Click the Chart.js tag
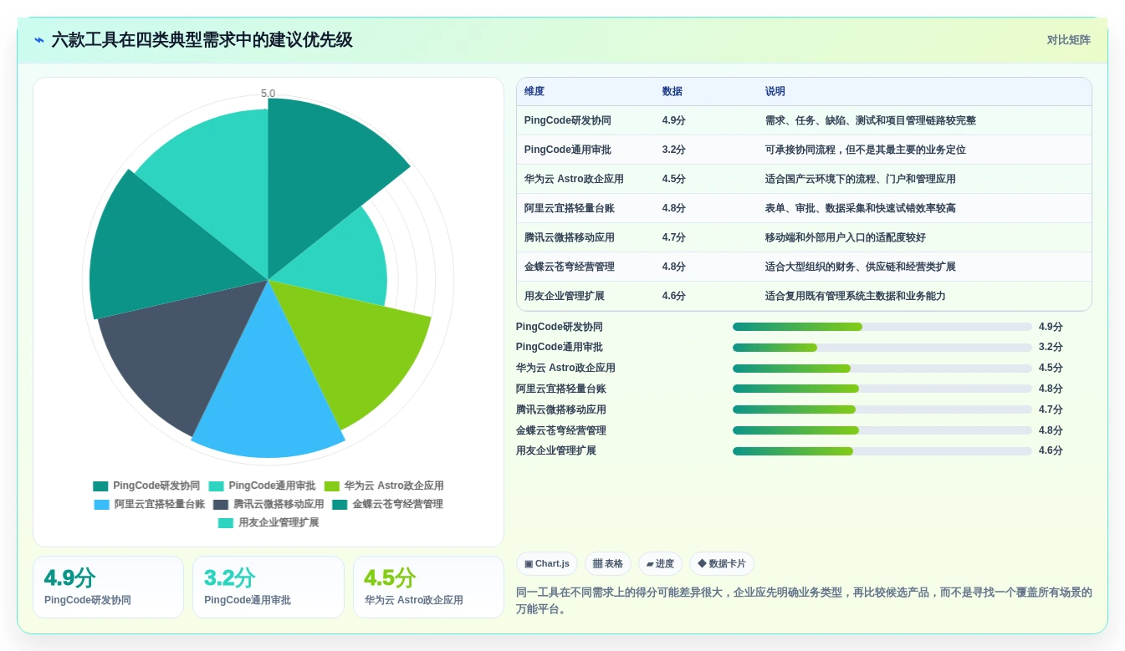This screenshot has height=651, width=1125. click(x=547, y=564)
